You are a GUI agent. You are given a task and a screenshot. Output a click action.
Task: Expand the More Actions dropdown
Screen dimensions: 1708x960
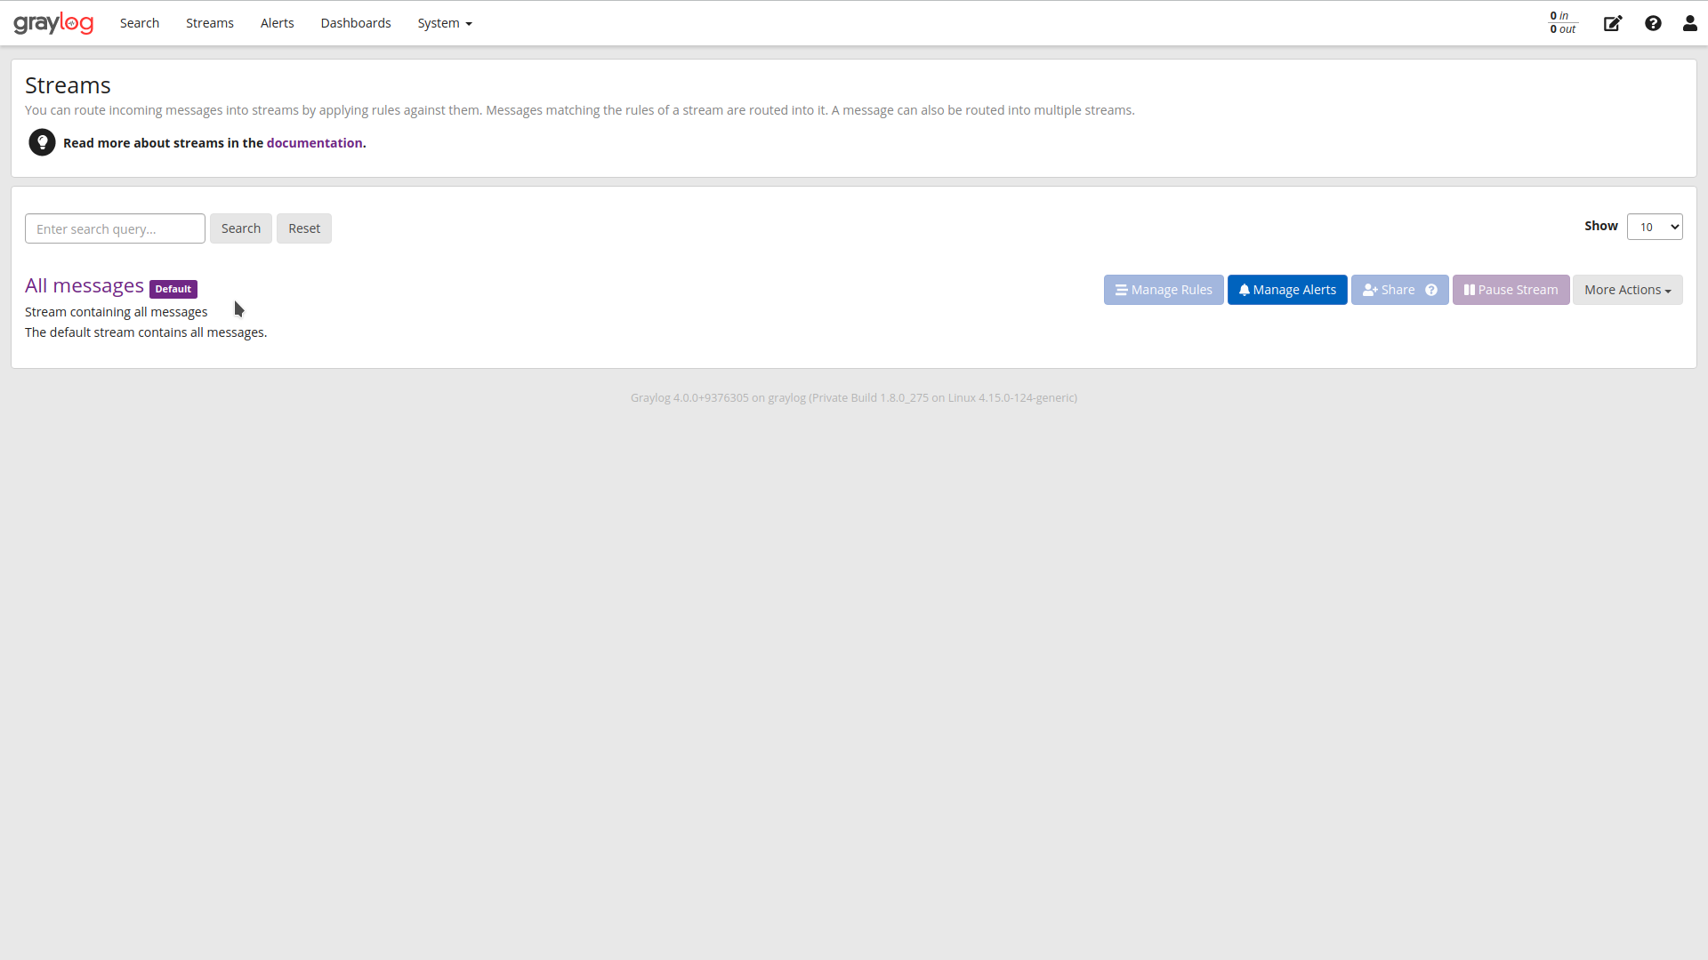coord(1627,290)
